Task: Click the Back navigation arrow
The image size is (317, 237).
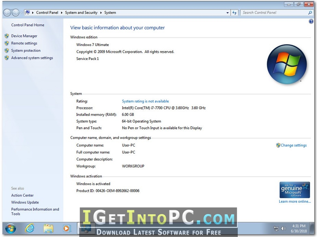Action: (x=7, y=13)
